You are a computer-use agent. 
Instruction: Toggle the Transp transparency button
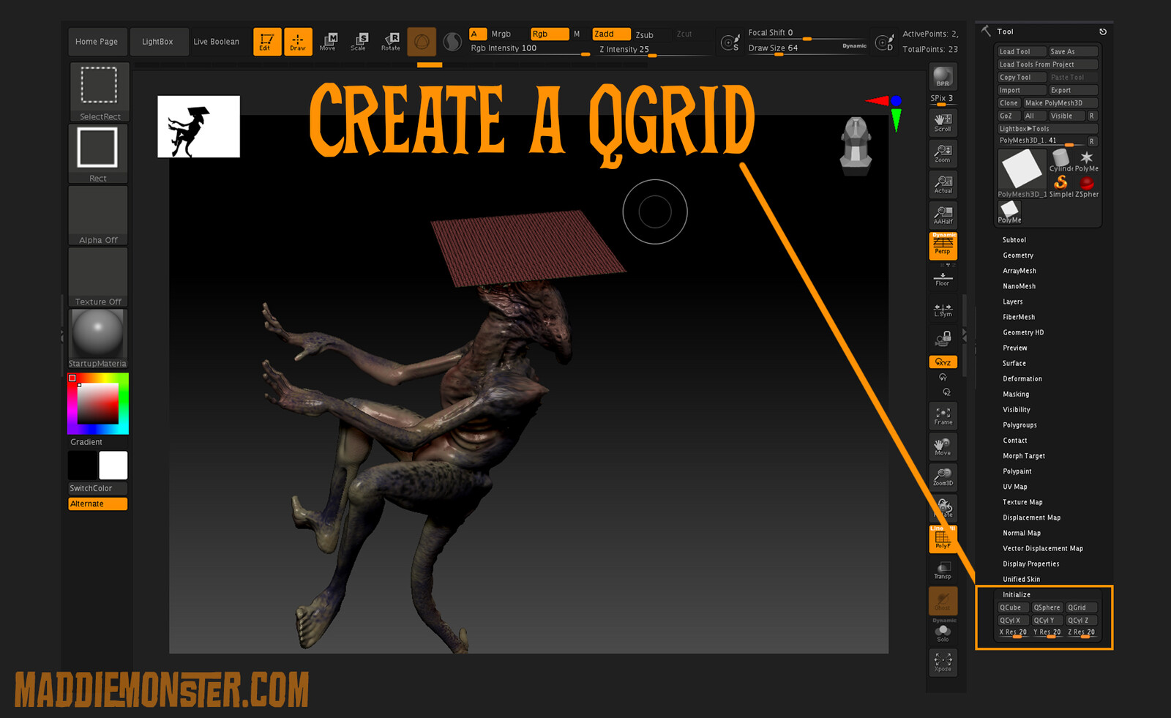click(943, 570)
